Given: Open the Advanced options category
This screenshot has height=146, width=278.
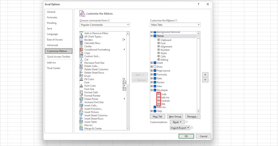Looking at the screenshot, I should [52, 45].
